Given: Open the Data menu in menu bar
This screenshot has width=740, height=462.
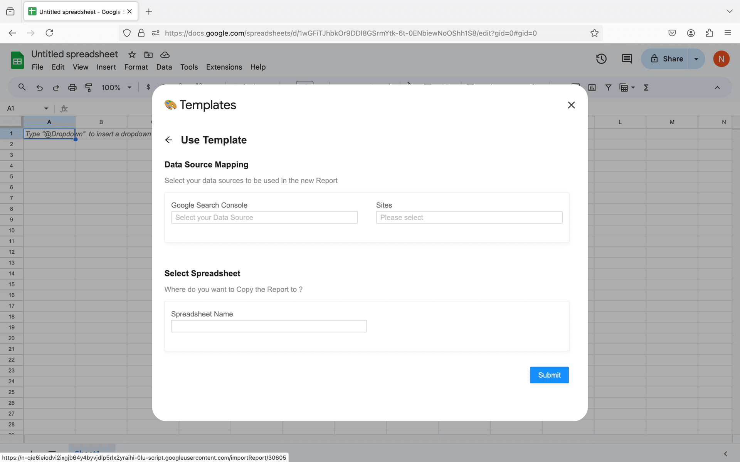Looking at the screenshot, I should (x=163, y=67).
